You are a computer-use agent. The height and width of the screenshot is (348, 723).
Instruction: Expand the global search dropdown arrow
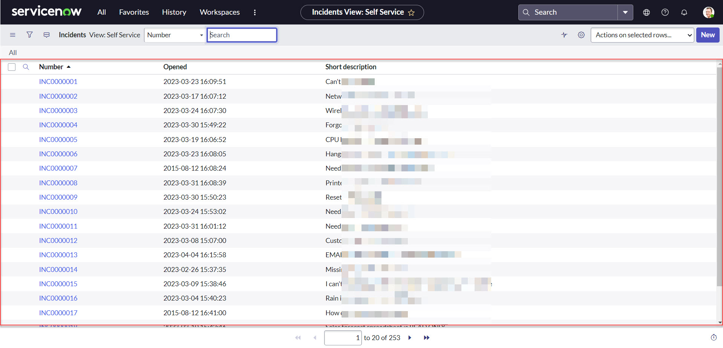625,12
